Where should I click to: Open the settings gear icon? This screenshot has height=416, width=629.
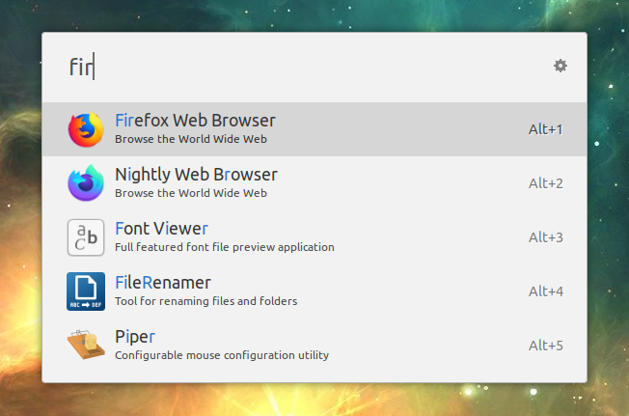[560, 66]
